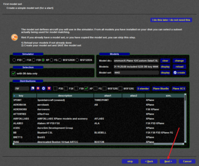The width and height of the screenshot is (199, 166).
Task: Click the blue circle X icon in Distributions
Action: 44,89
